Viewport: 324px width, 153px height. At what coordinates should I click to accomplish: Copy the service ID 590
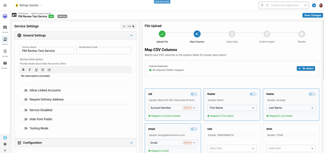(x=133, y=26)
